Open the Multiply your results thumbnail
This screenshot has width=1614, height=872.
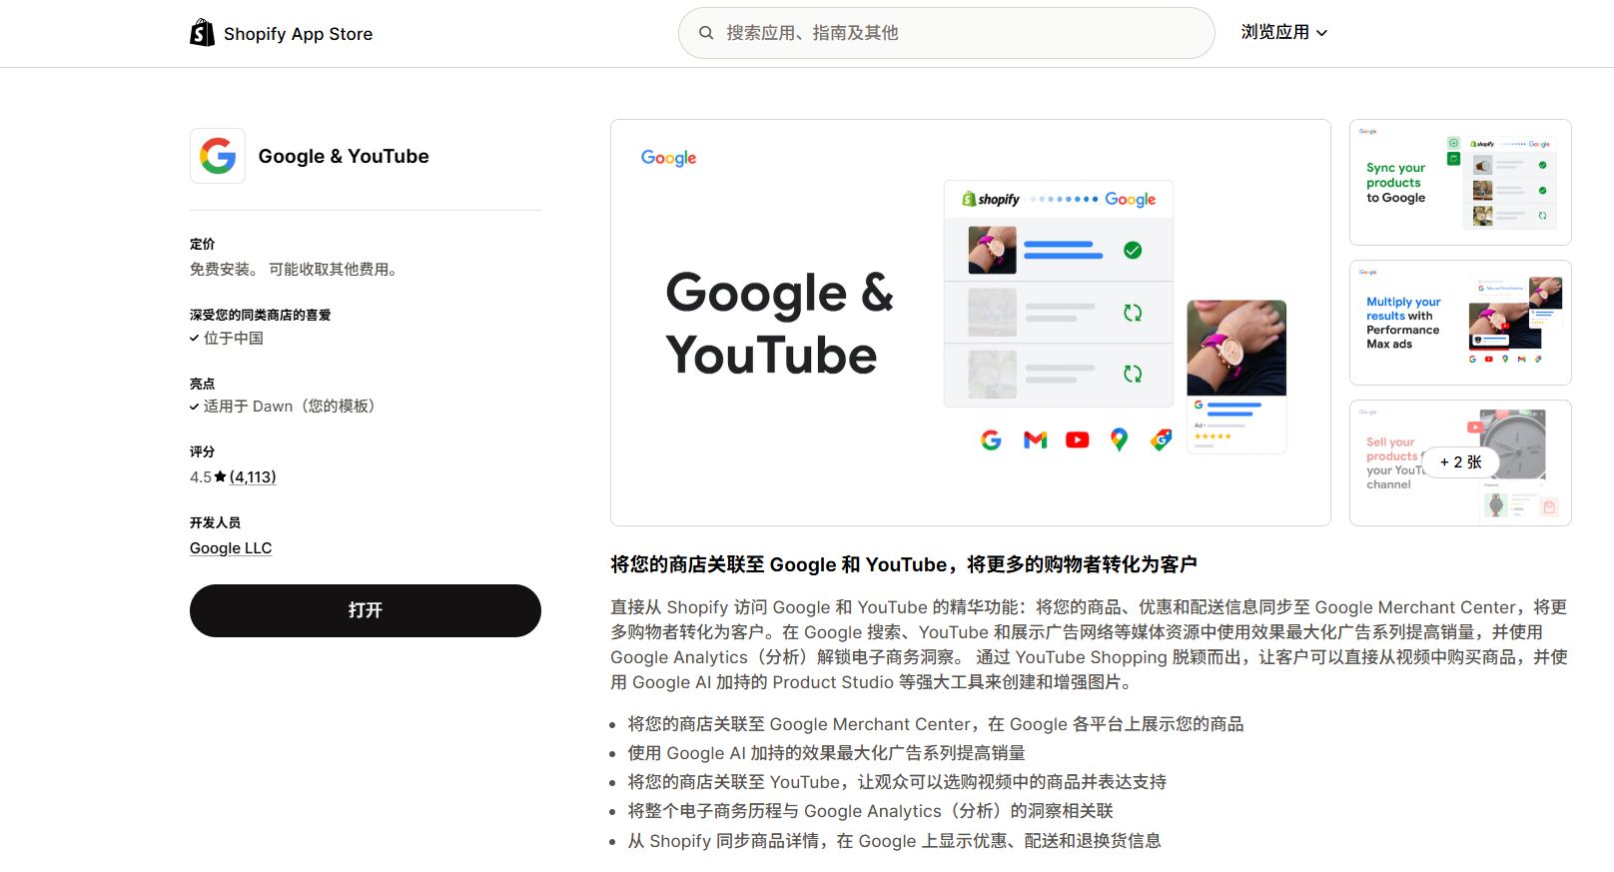(x=1460, y=323)
